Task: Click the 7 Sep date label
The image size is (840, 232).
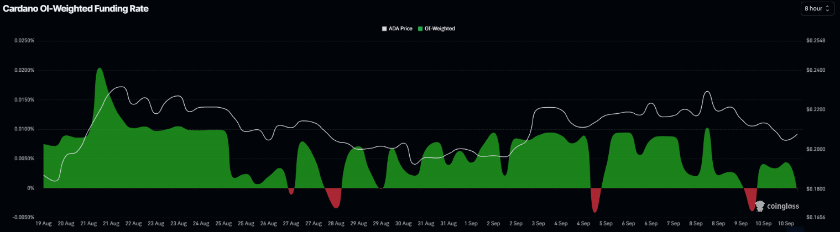Action: pyautogui.click(x=674, y=224)
